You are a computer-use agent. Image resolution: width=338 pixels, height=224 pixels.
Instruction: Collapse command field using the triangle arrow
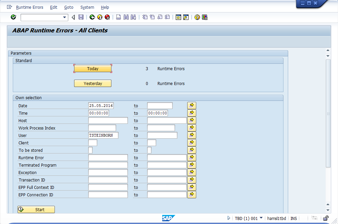[x=73, y=17]
